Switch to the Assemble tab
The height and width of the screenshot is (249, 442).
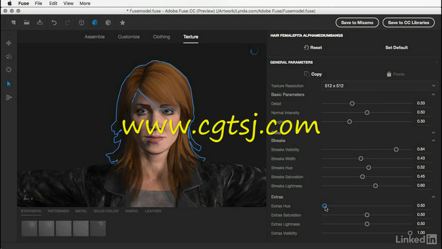(x=94, y=37)
